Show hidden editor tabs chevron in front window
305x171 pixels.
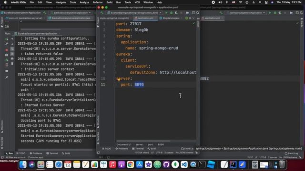pos(193,18)
